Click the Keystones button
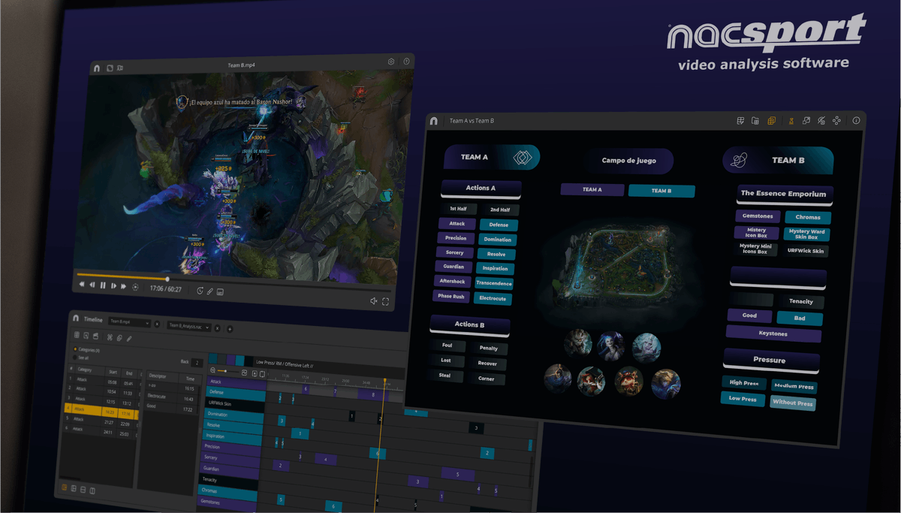 [x=773, y=333]
